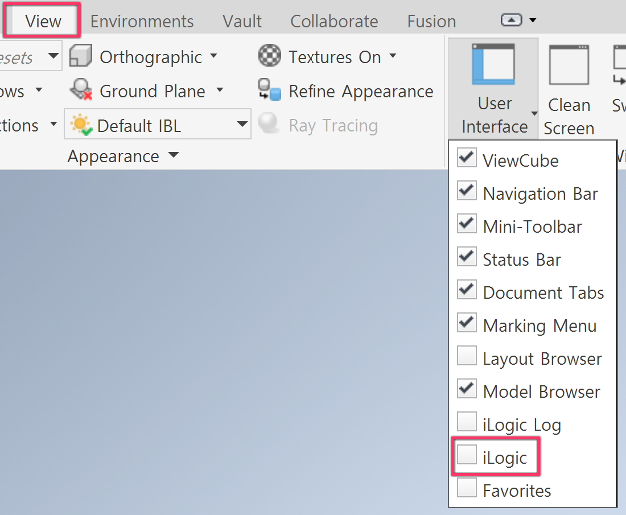
Task: Open the Textures On dropdown arrow
Action: (393, 56)
